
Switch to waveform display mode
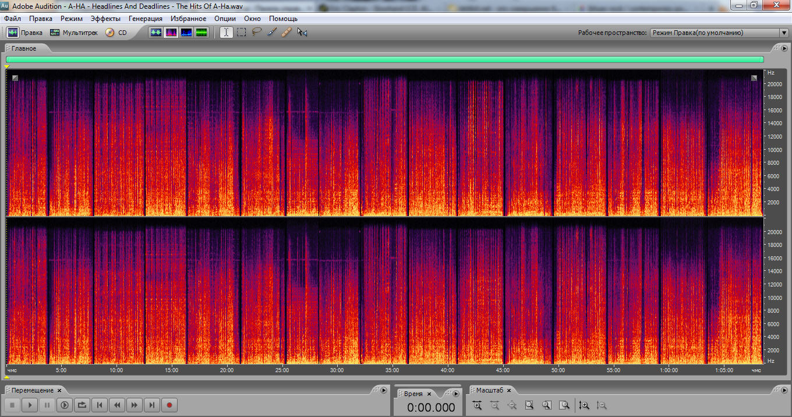pyautogui.click(x=155, y=33)
